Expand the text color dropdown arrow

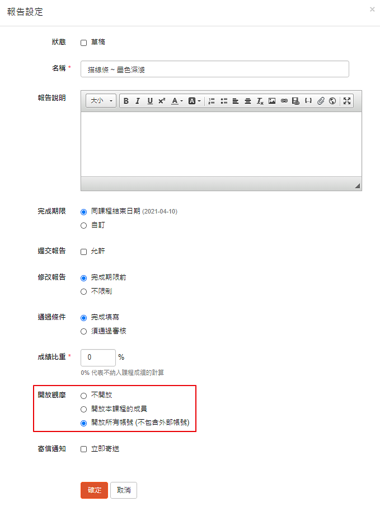coord(181,101)
